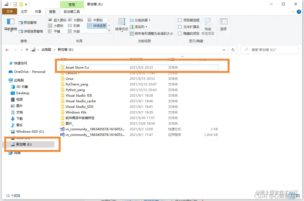Select the 1,434 KB vs_community application file
Image resolution: width=304 pixels, height=201 pixels.
(x=139, y=135)
